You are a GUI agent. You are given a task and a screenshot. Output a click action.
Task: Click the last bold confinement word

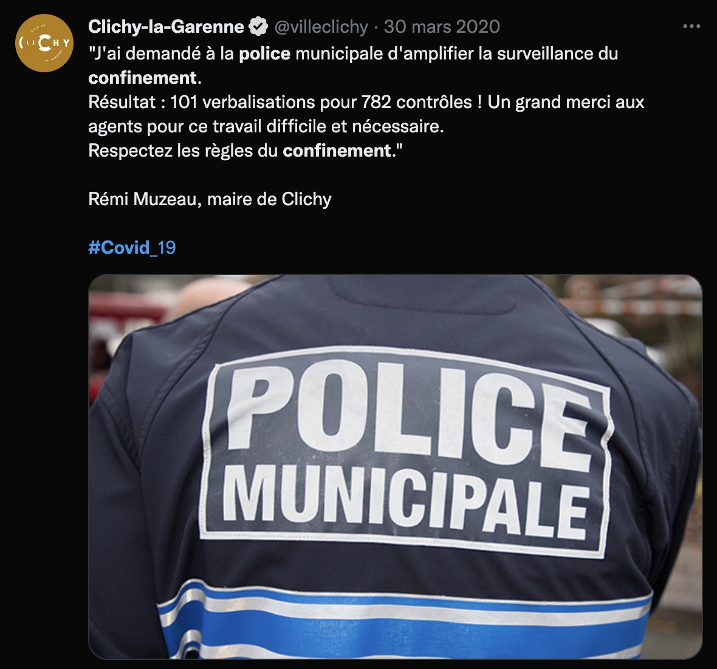point(337,151)
